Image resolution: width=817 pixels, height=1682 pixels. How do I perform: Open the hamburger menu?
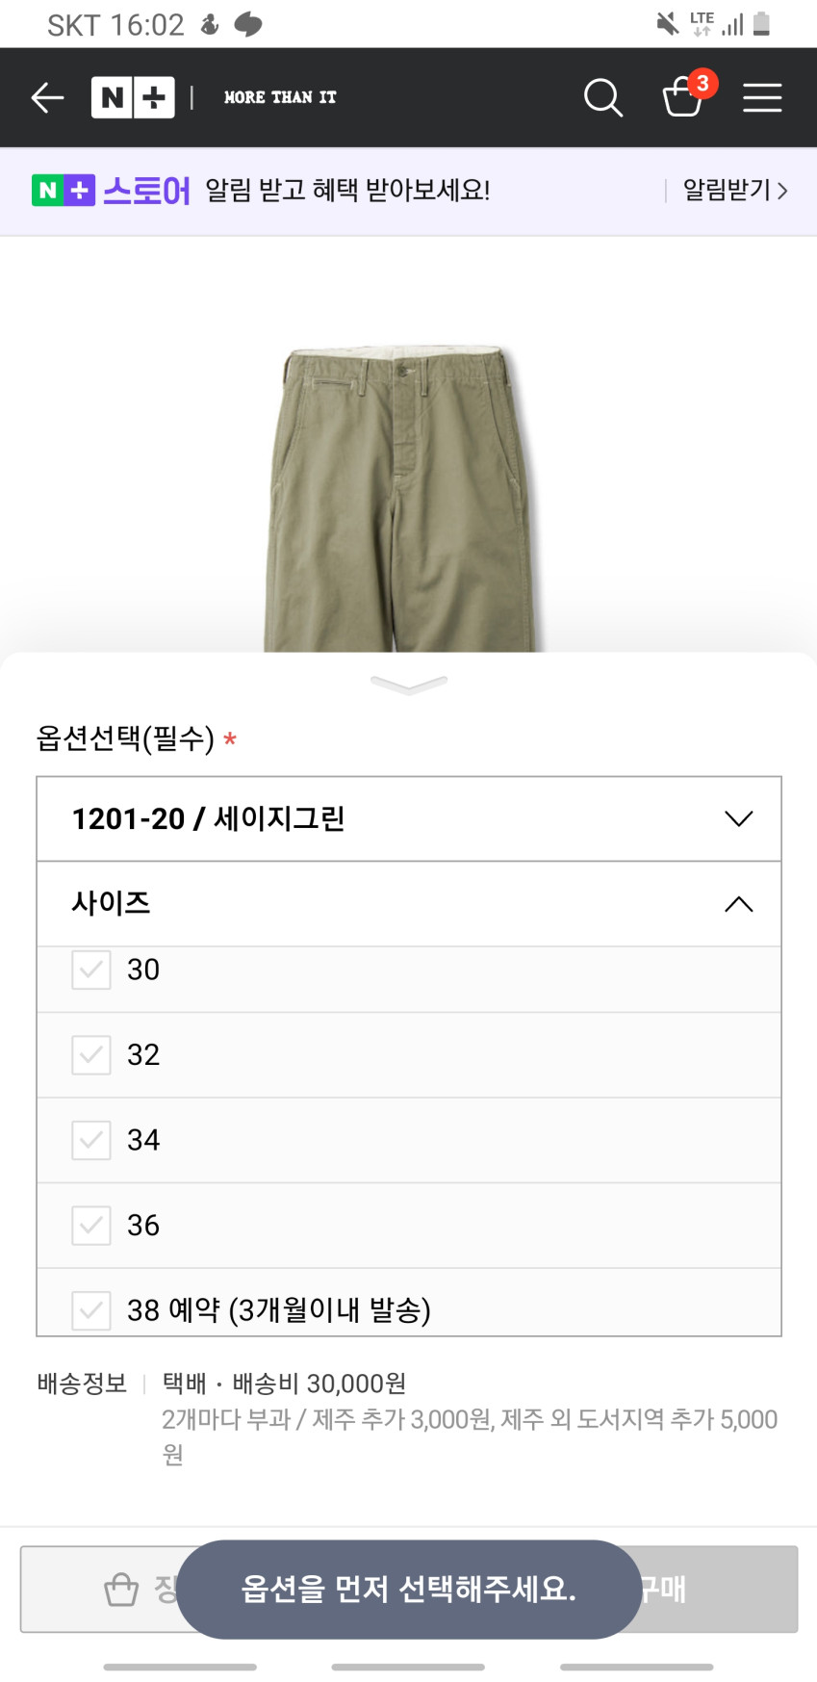[762, 97]
